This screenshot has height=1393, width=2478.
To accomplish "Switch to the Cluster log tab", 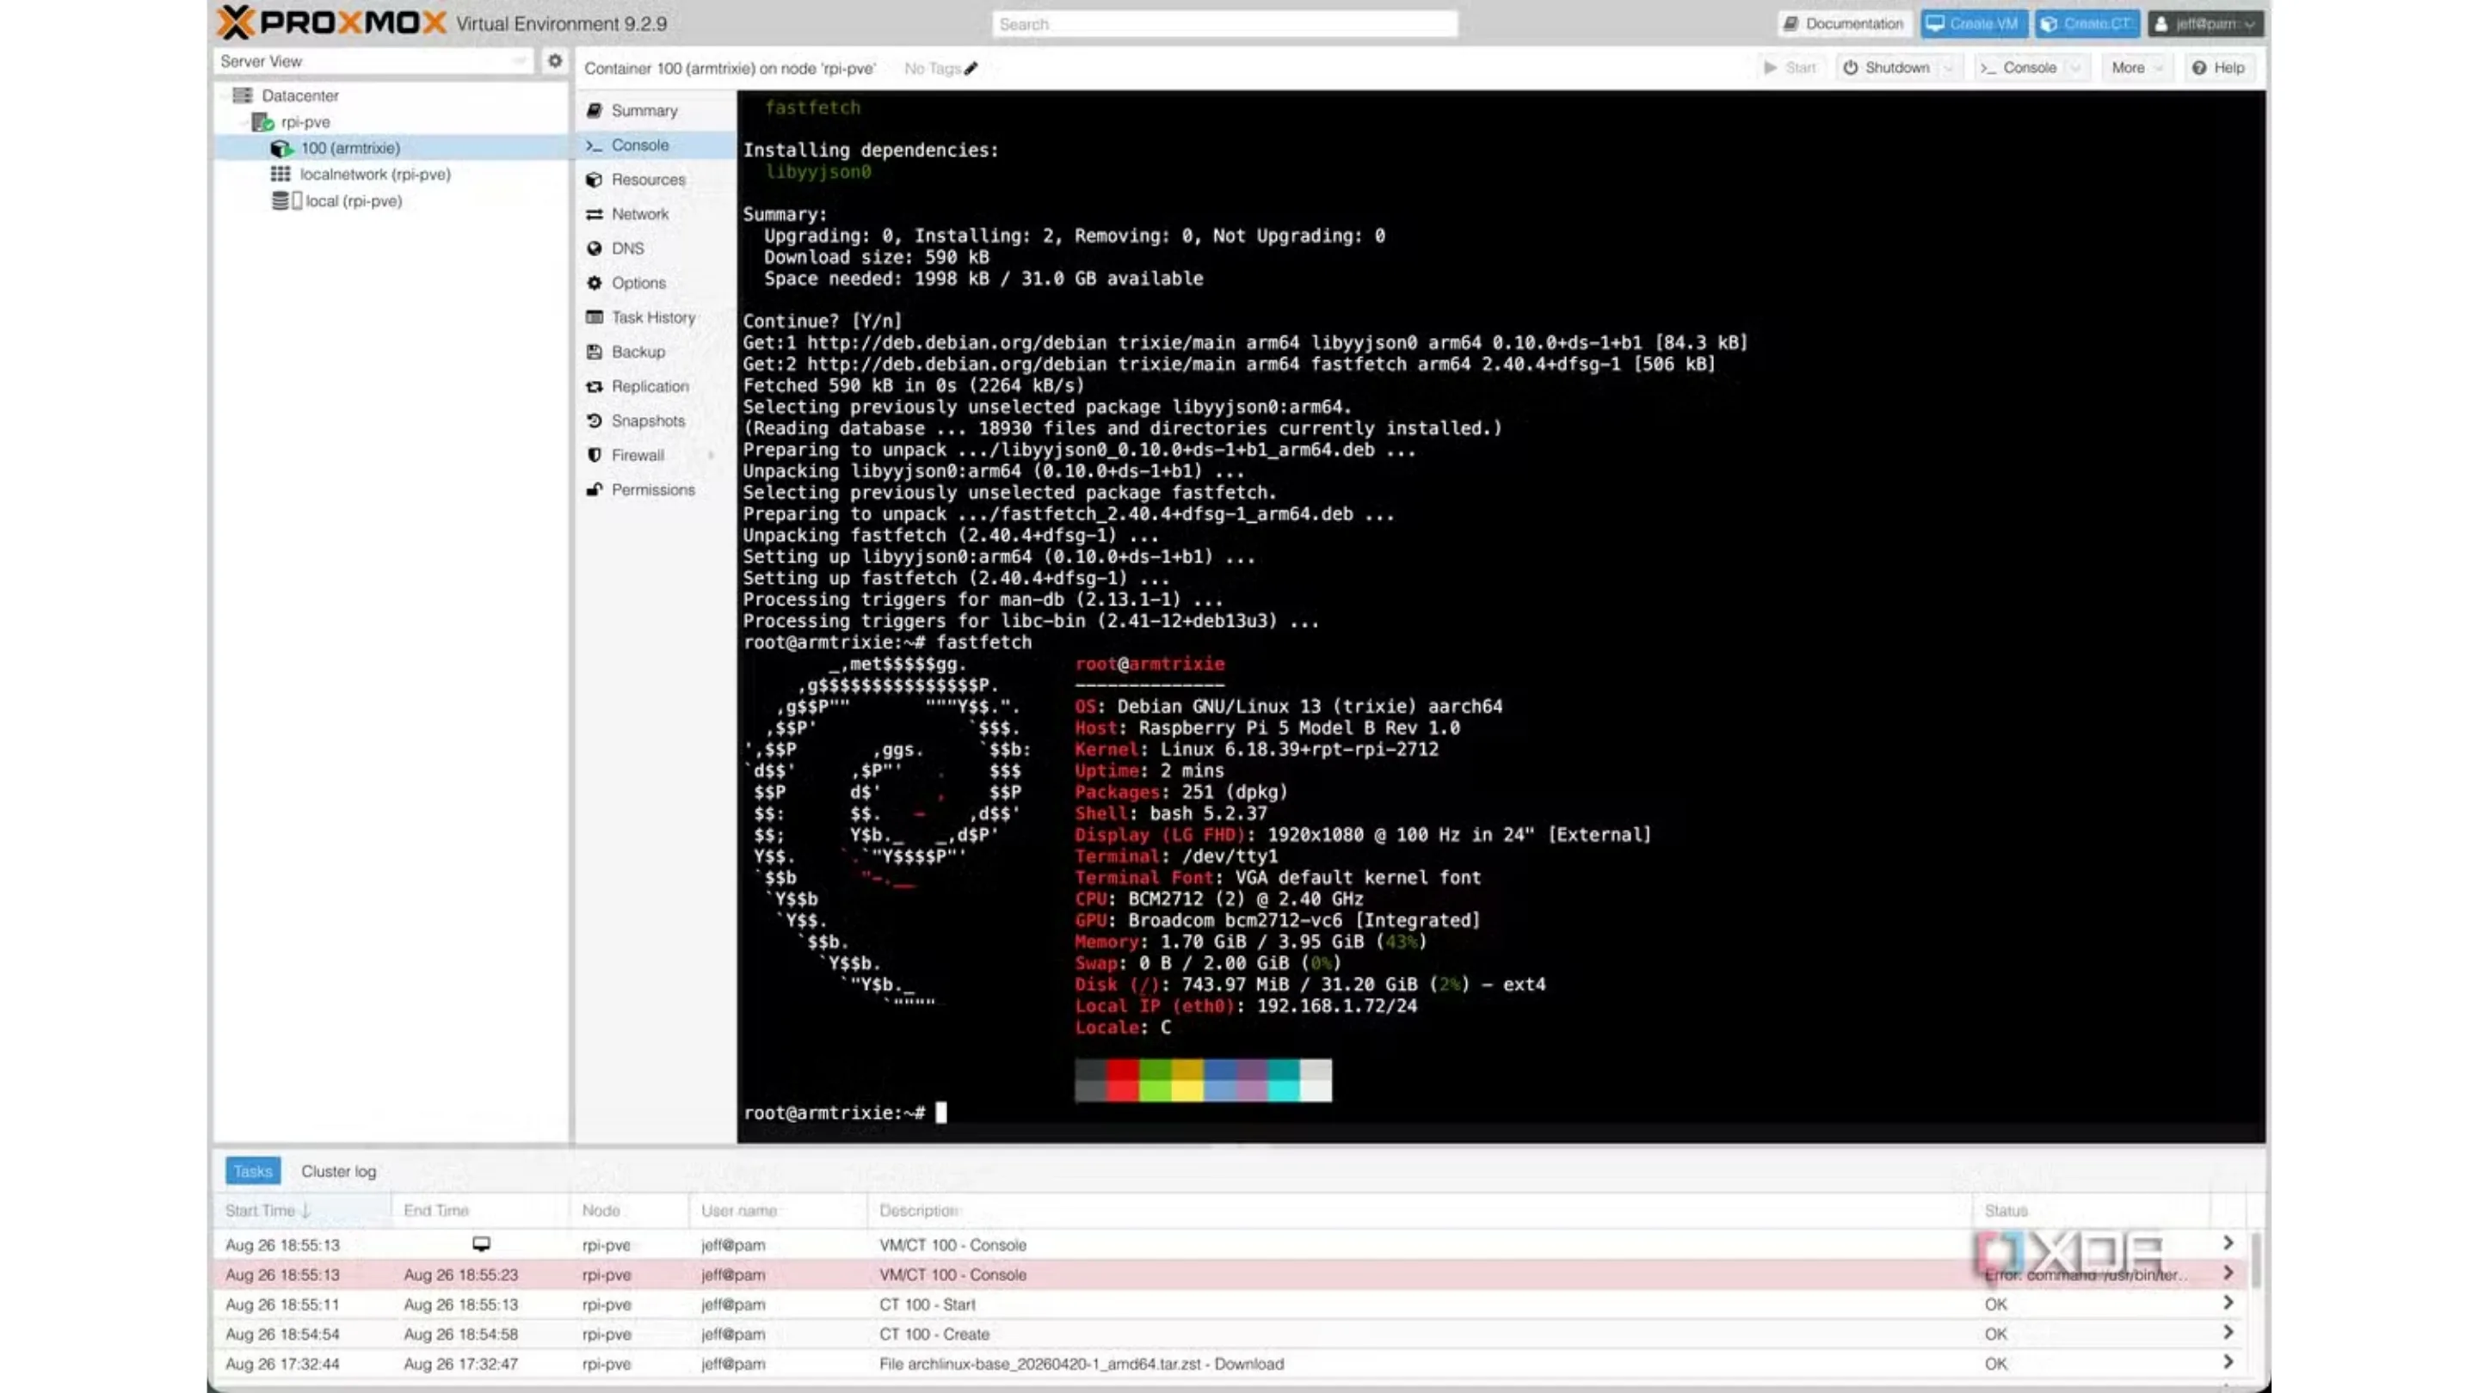I will coord(339,1171).
